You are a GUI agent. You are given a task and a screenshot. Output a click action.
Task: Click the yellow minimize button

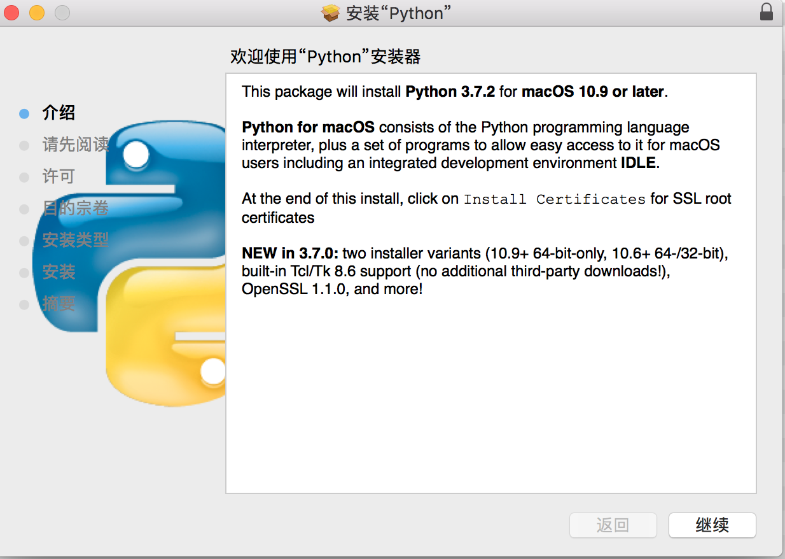pyautogui.click(x=36, y=11)
